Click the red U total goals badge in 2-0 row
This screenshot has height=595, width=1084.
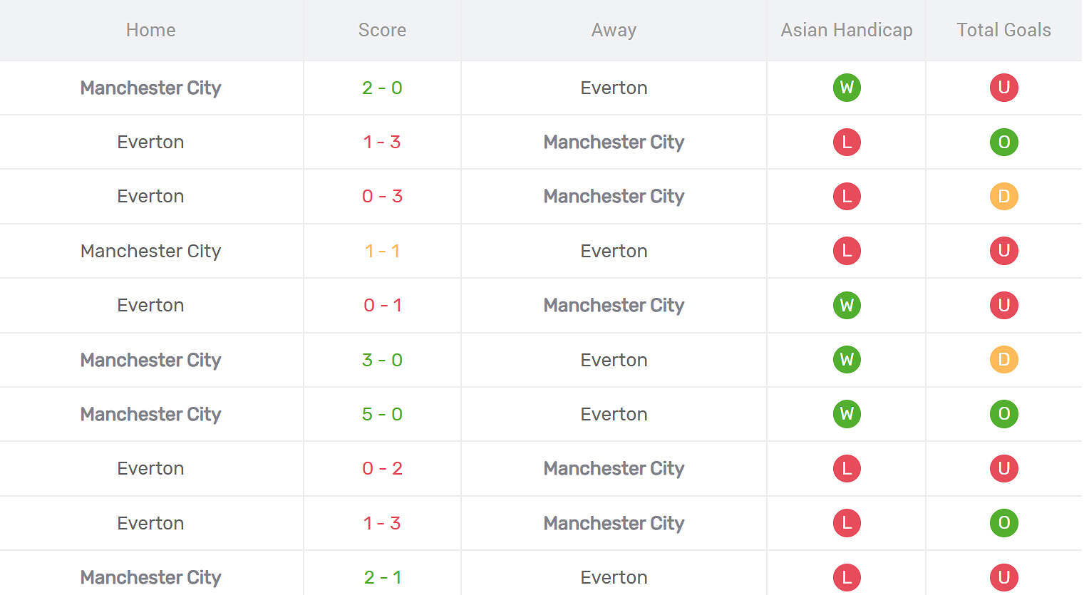(x=1003, y=88)
